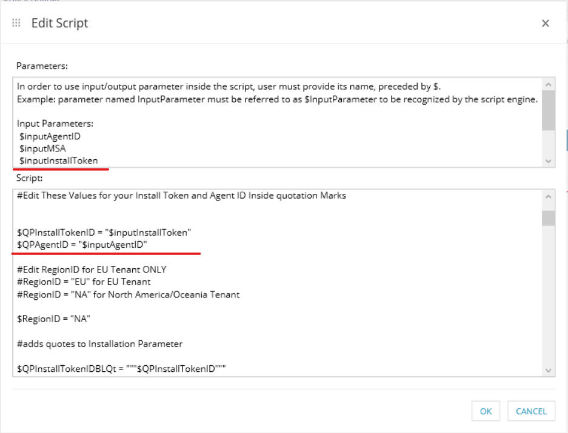This screenshot has height=433, width=568.
Task: Click the Parameters scrollbar thumb
Action: click(548, 110)
